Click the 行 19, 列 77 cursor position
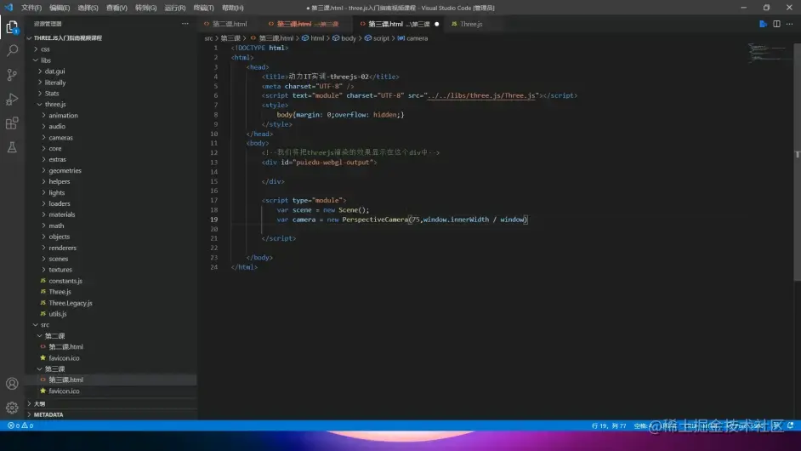 609,425
